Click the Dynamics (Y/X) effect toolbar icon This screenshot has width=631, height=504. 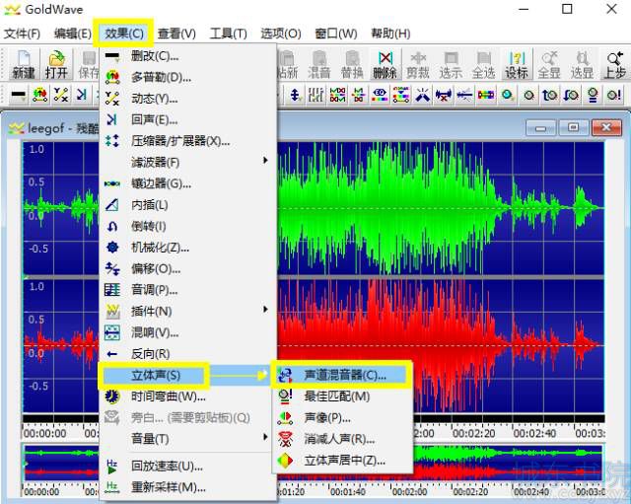tap(61, 95)
